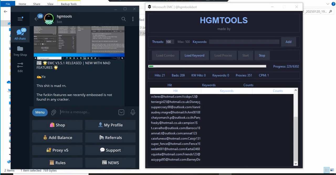The image size is (336, 175).
Task: Select the Hit column header
Action: click(175, 91)
